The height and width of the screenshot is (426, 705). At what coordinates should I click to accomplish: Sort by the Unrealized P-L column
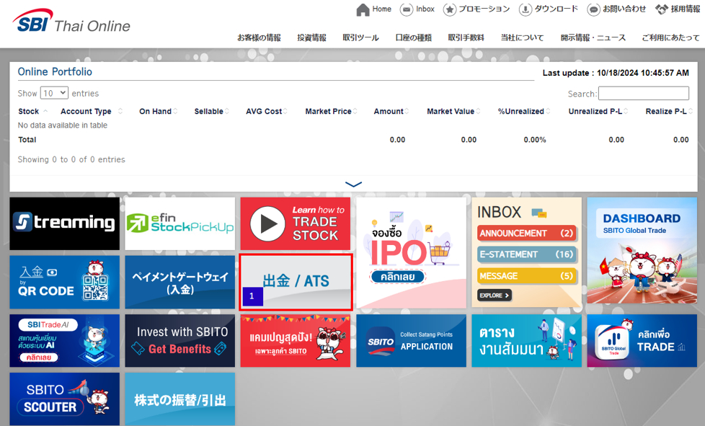[598, 112]
